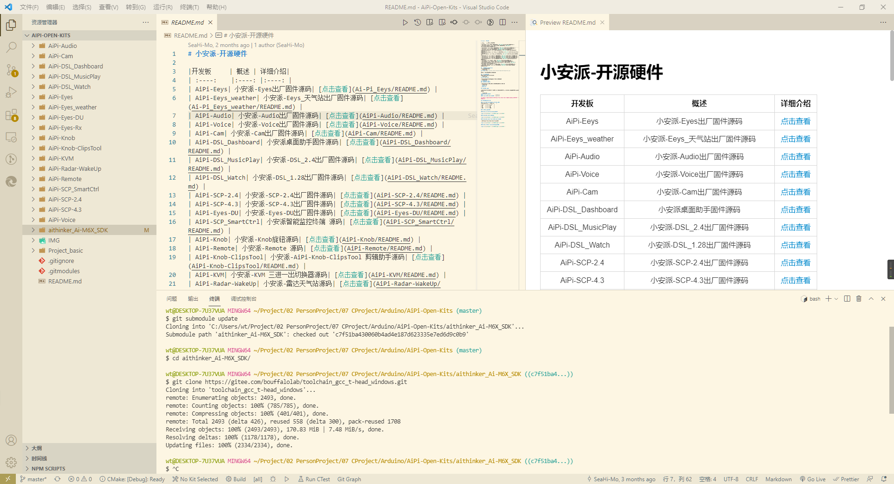The height and width of the screenshot is (484, 894).
Task: Expand the aithinker_Ai-M6X_SDK folder
Action: (x=33, y=230)
